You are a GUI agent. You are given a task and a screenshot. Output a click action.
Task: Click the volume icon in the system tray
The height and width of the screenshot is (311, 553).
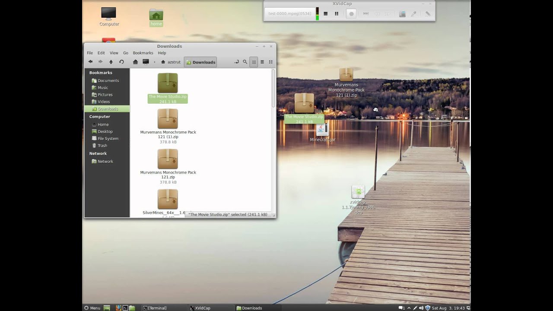[x=422, y=308]
